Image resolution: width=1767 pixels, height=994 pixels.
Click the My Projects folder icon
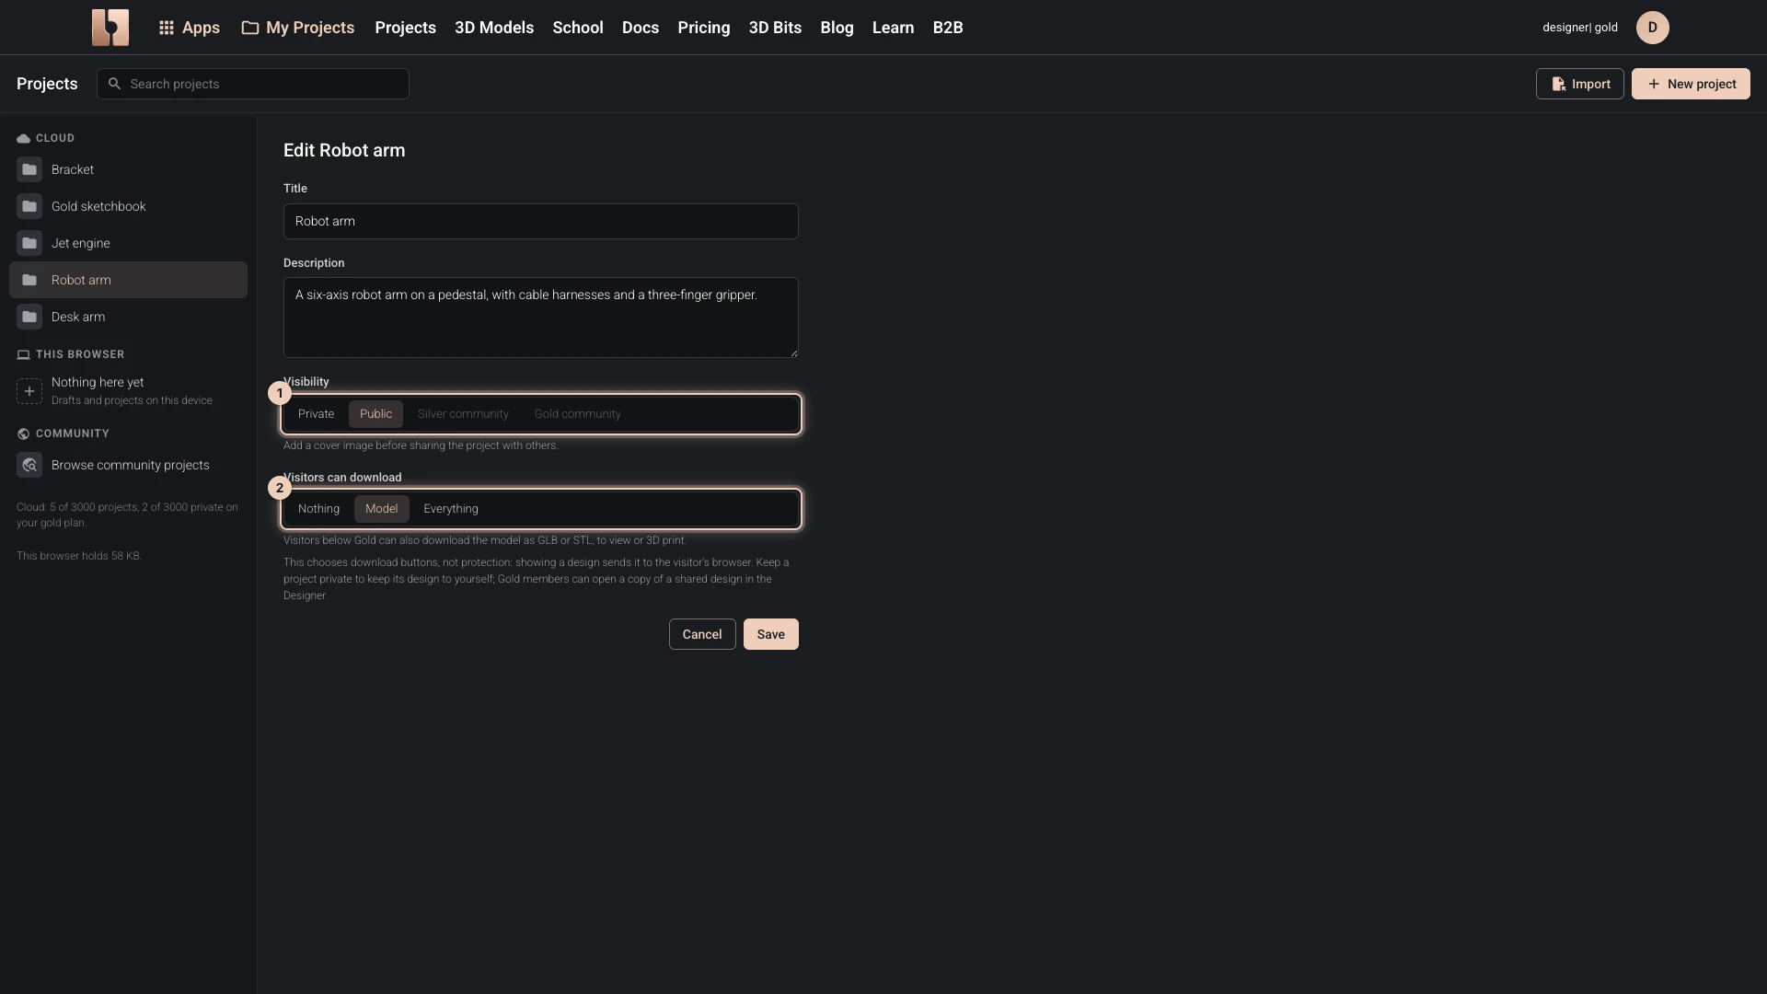point(249,28)
